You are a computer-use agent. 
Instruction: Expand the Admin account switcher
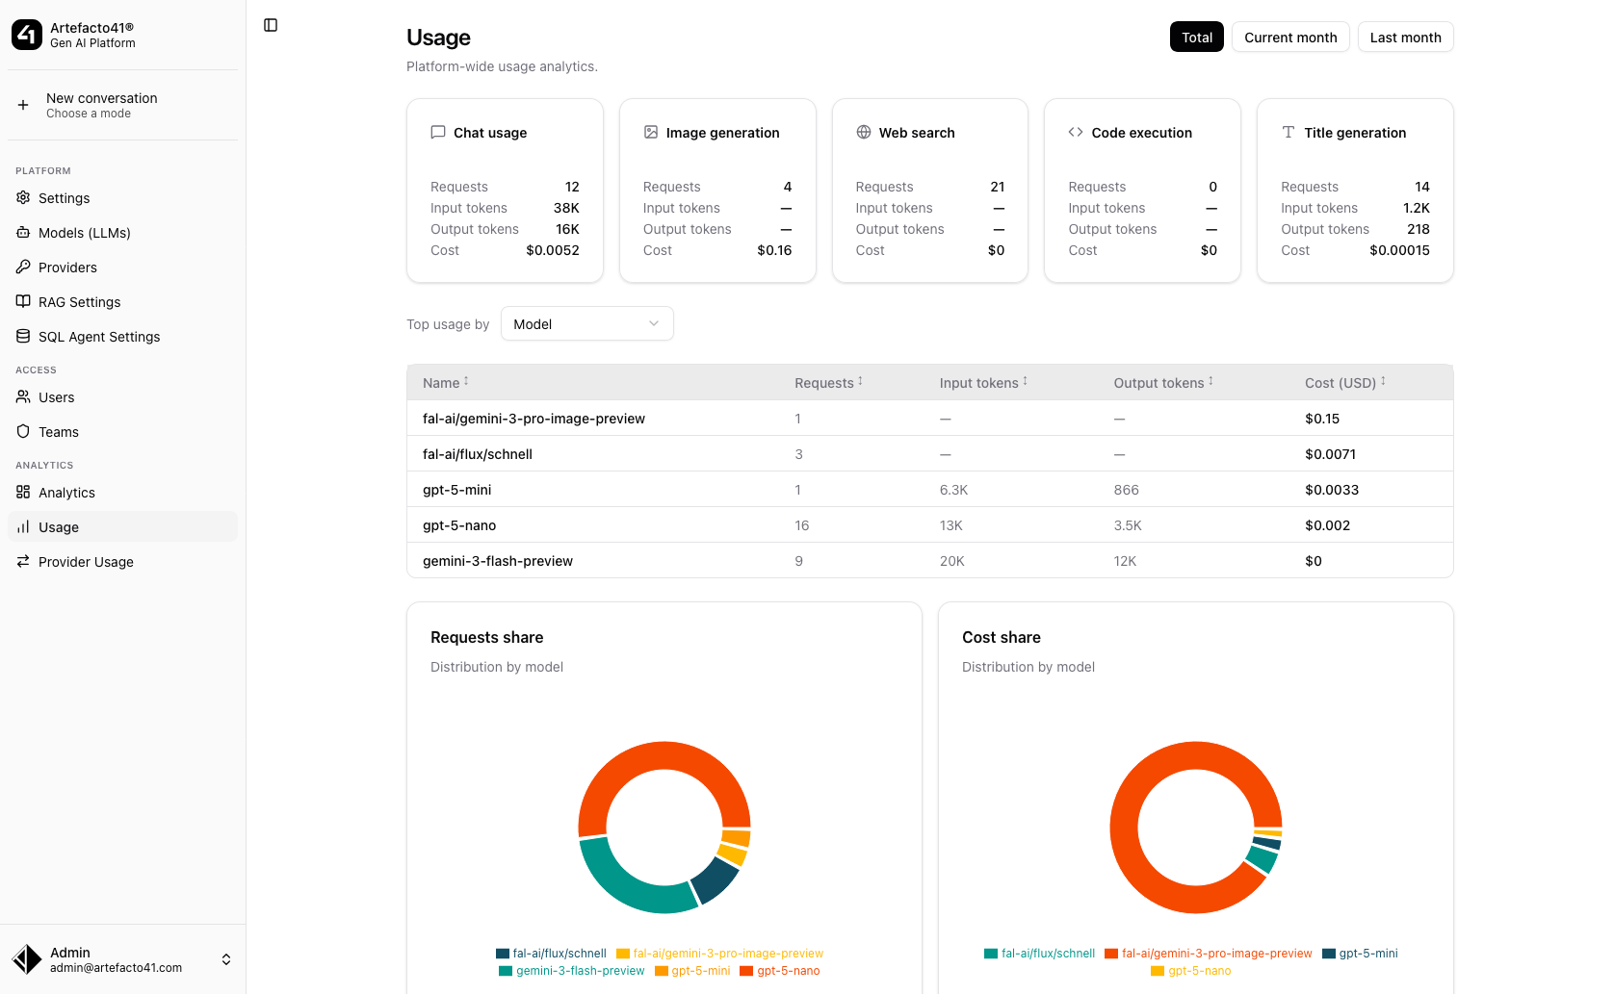(x=226, y=959)
